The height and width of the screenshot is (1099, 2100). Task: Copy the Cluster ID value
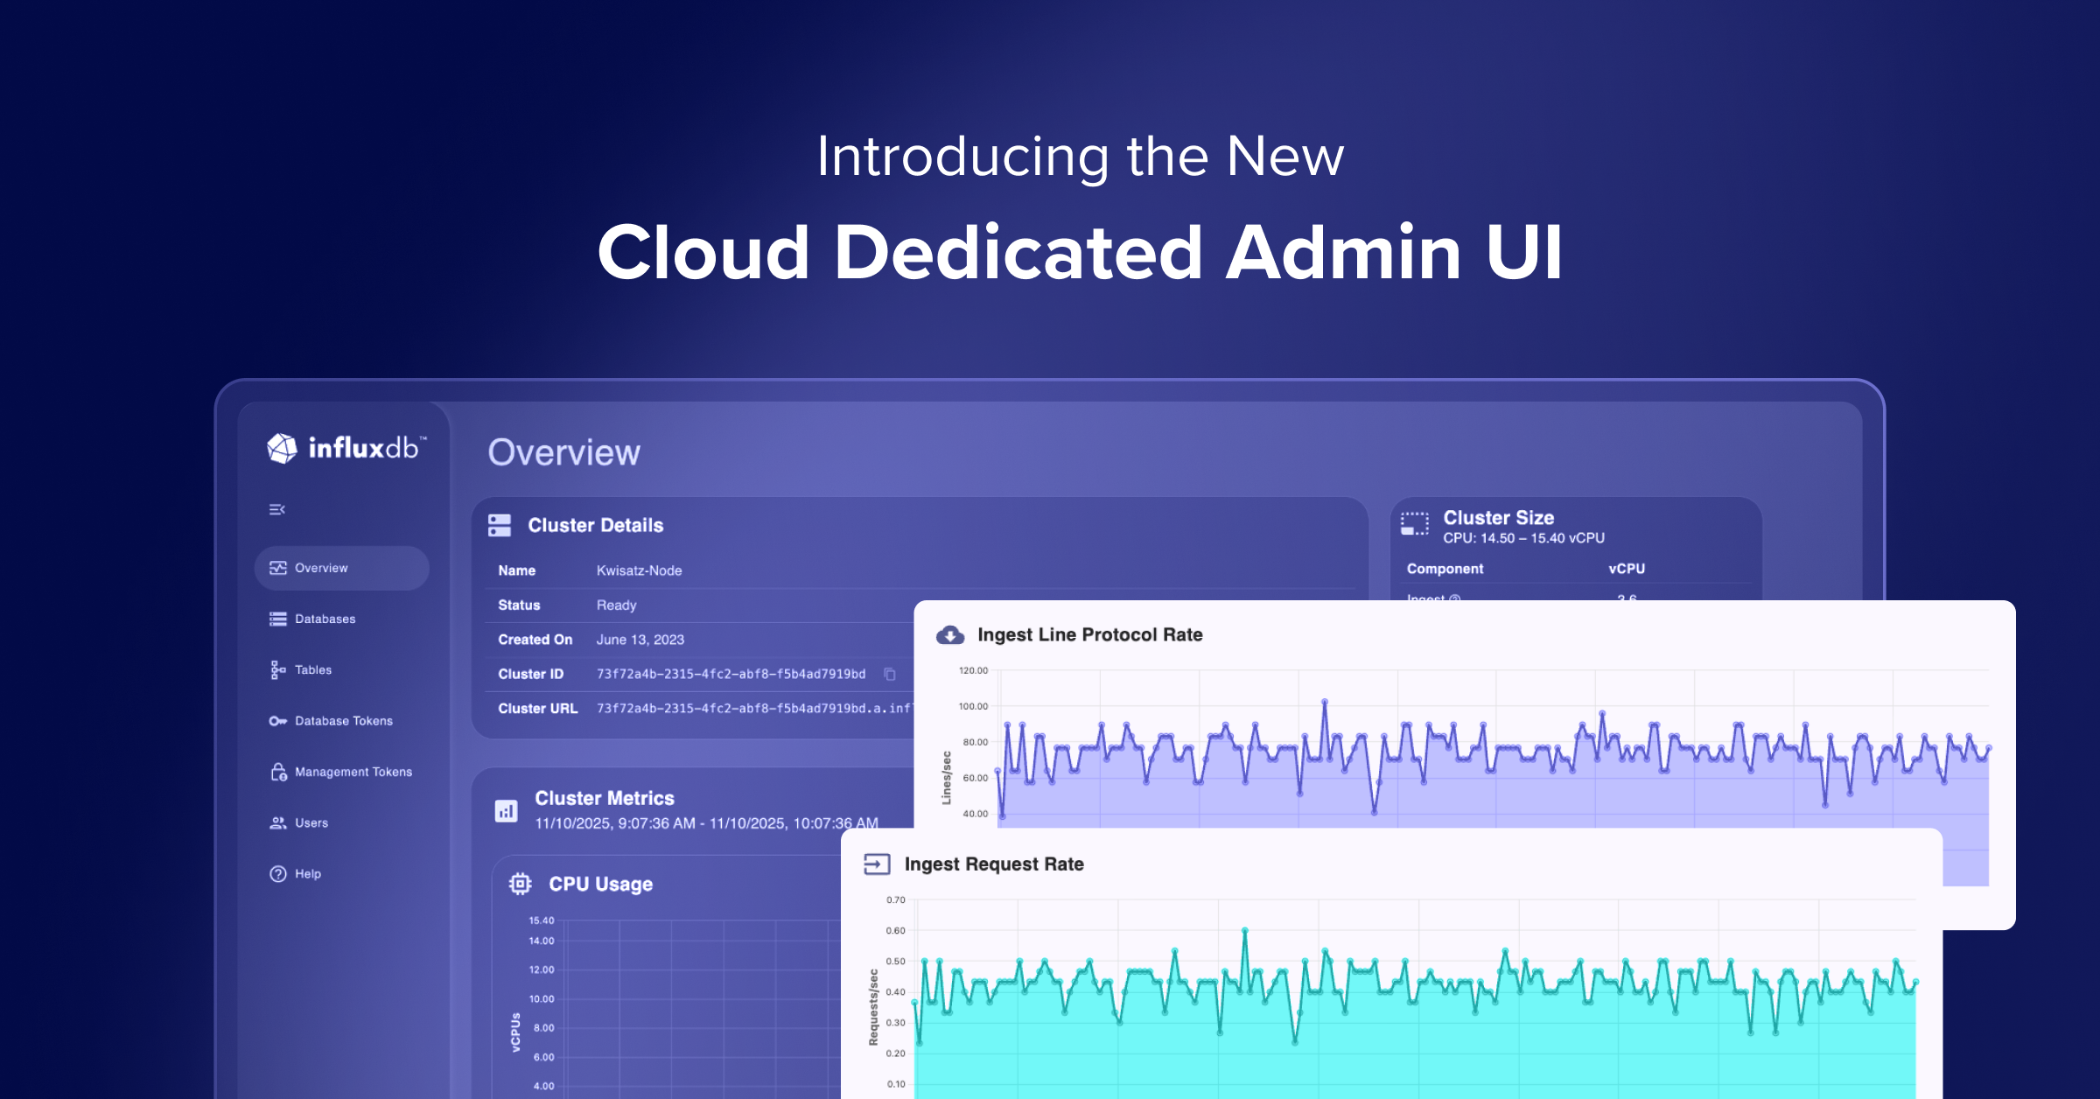(889, 674)
